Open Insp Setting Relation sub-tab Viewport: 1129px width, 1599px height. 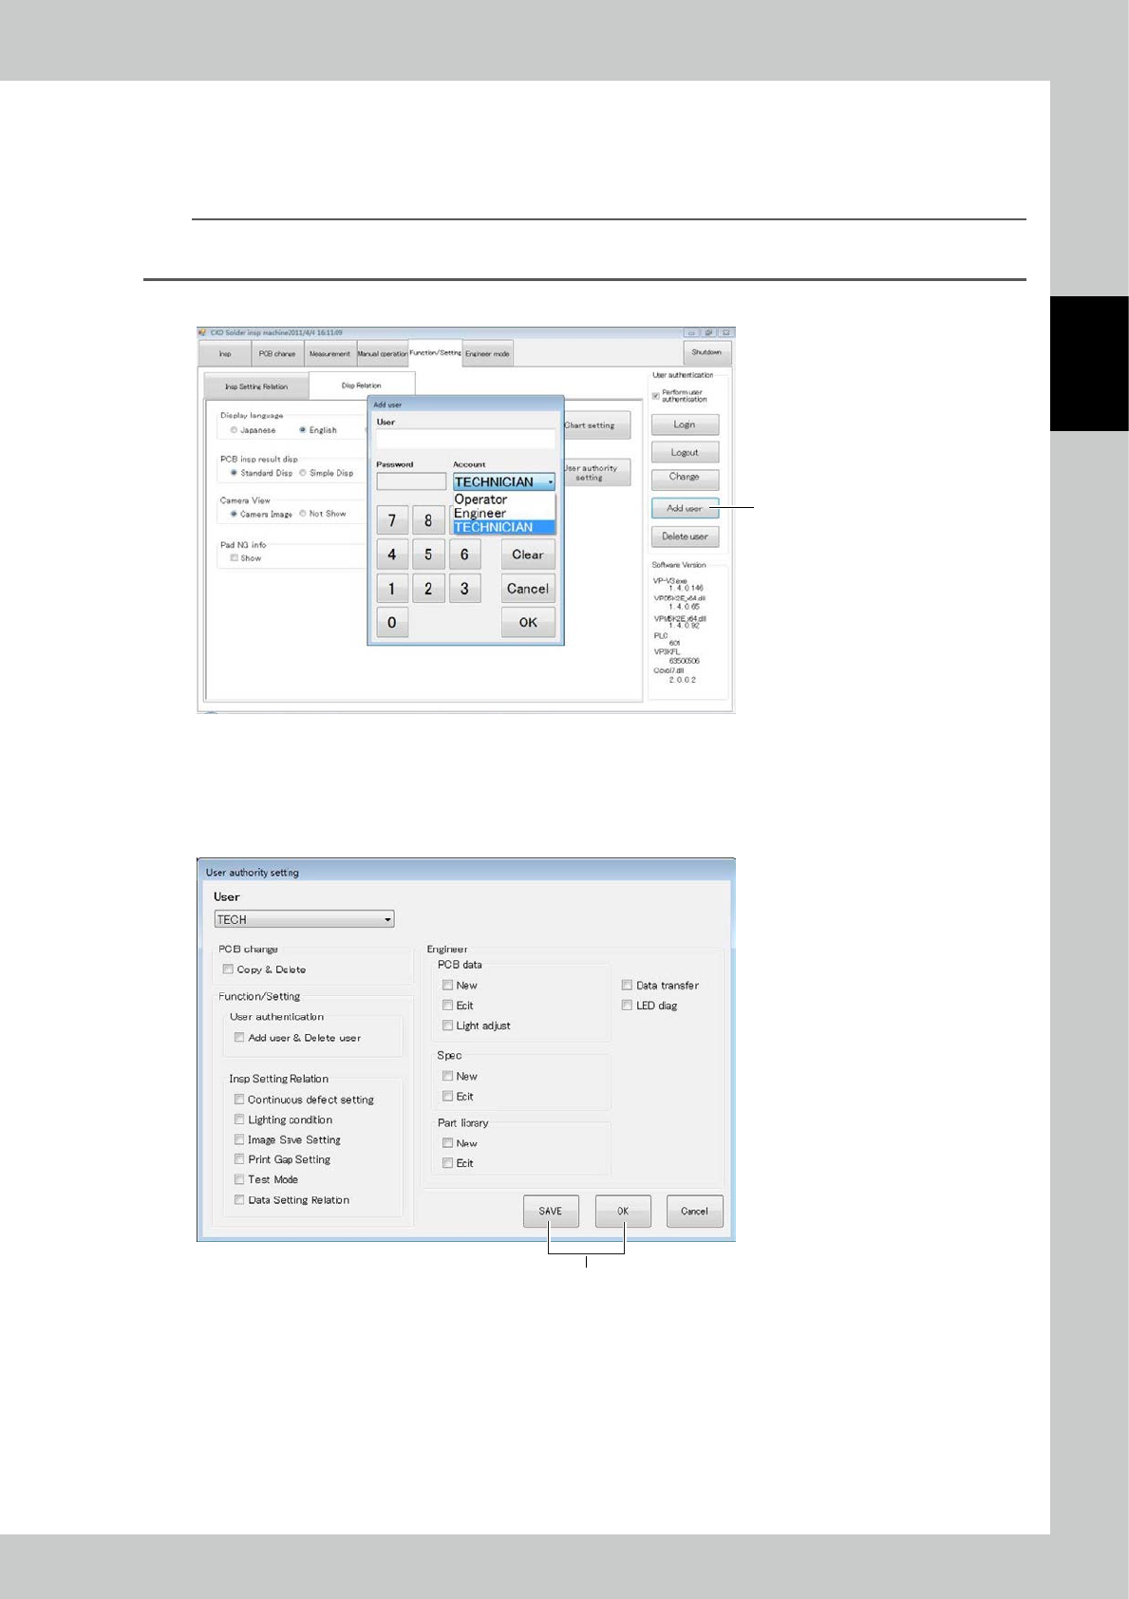click(256, 386)
